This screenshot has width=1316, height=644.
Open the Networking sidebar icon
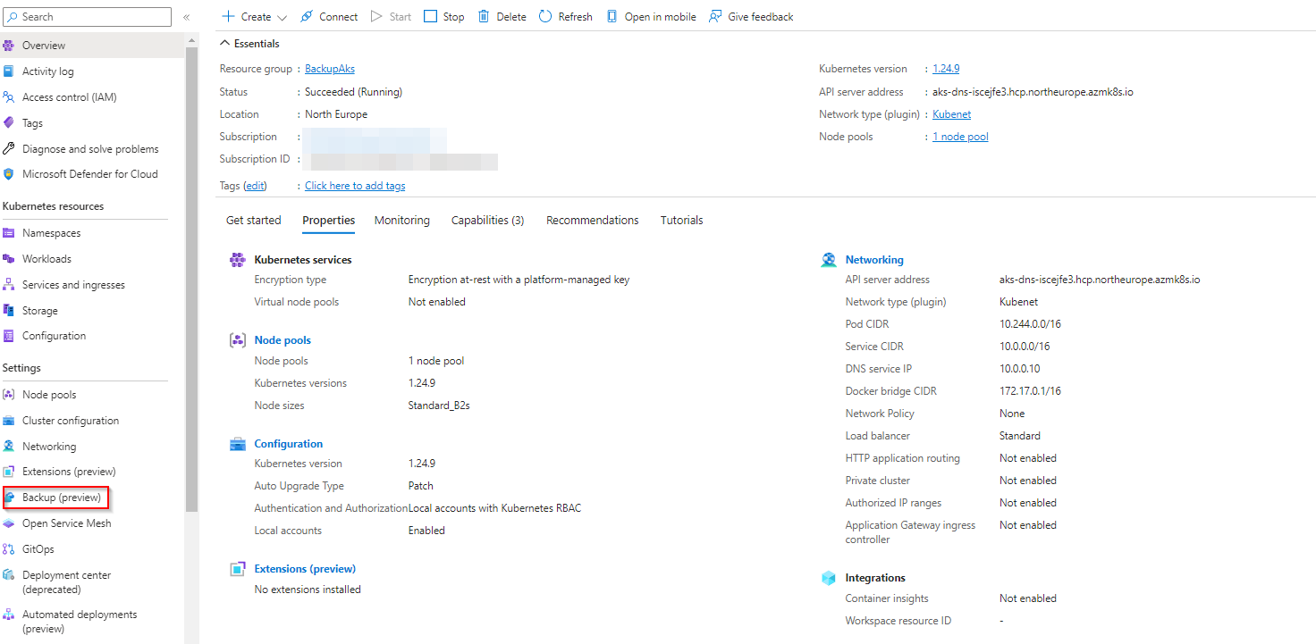[9, 447]
